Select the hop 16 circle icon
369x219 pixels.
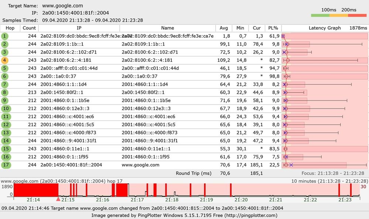click(x=6, y=157)
